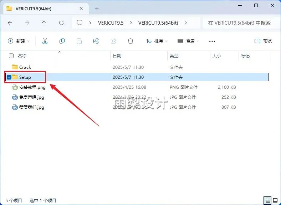Click the 赞赏我们.jpg file icon
This screenshot has width=281, height=205.
pyautogui.click(x=15, y=107)
